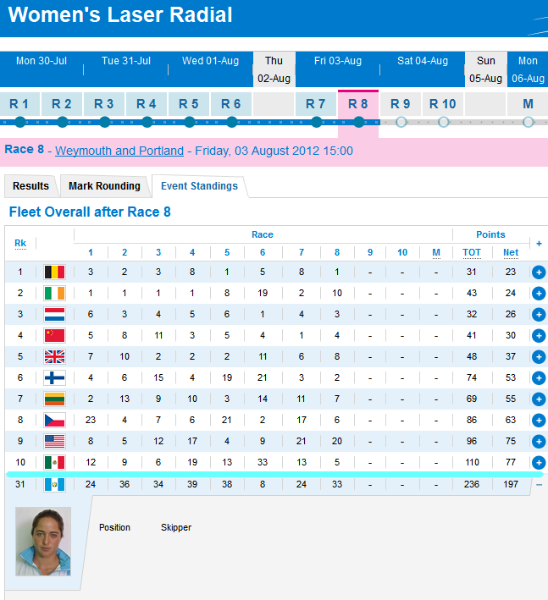This screenshot has width=548, height=600.
Task: Select the M medal race tab
Action: click(528, 104)
